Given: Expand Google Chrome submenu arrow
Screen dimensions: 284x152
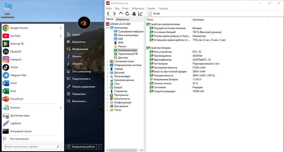Looking at the screenshot, I should tap(61, 28).
